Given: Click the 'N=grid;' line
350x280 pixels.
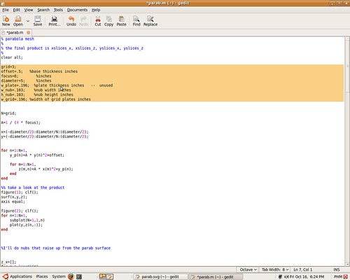Looking at the screenshot, I should (8, 113).
